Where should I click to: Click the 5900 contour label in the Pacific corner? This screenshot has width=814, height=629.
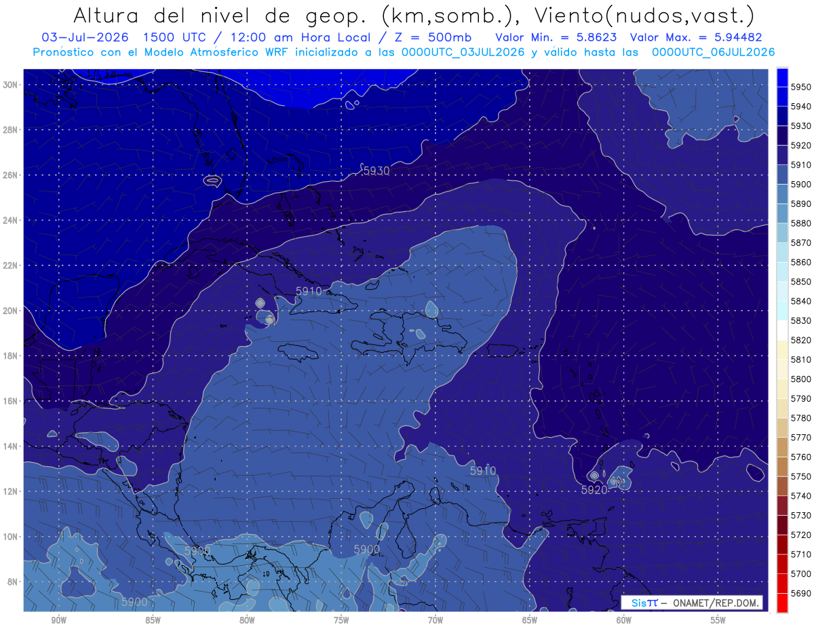pyautogui.click(x=135, y=601)
